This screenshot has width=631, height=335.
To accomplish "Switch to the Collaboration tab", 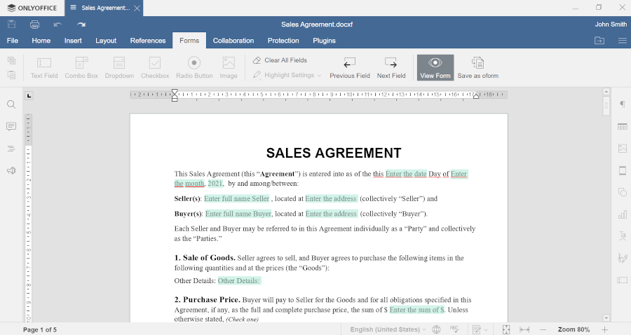I will coord(233,41).
